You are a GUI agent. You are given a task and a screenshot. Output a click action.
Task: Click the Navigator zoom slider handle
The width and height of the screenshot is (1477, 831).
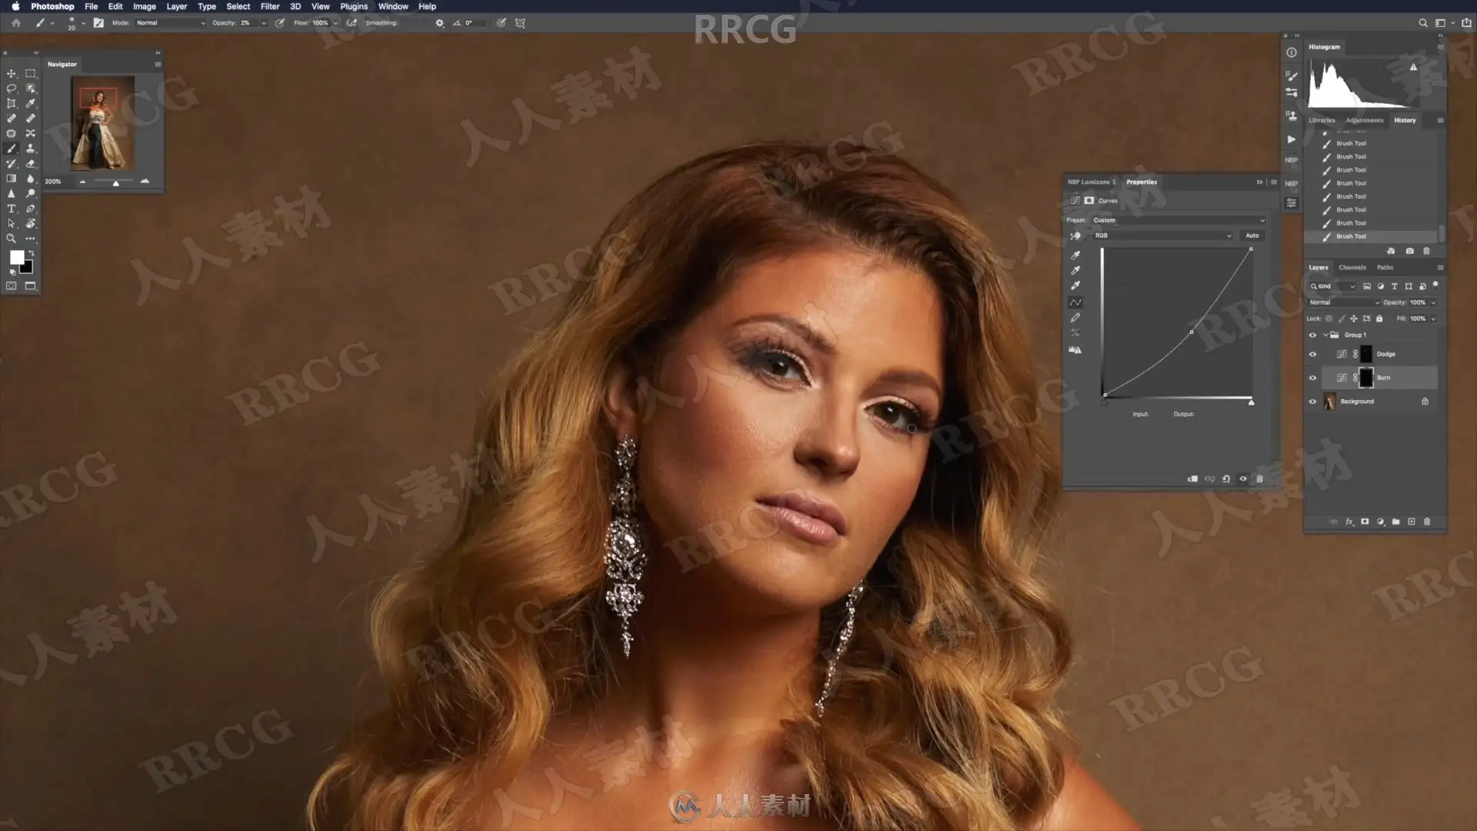point(116,183)
